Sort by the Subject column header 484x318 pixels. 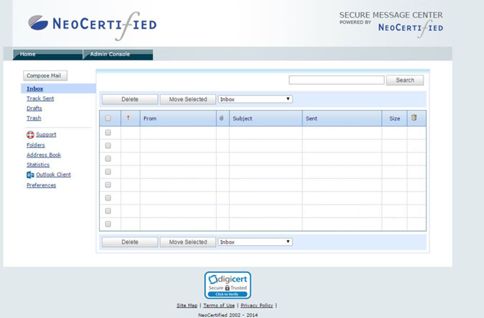click(266, 118)
